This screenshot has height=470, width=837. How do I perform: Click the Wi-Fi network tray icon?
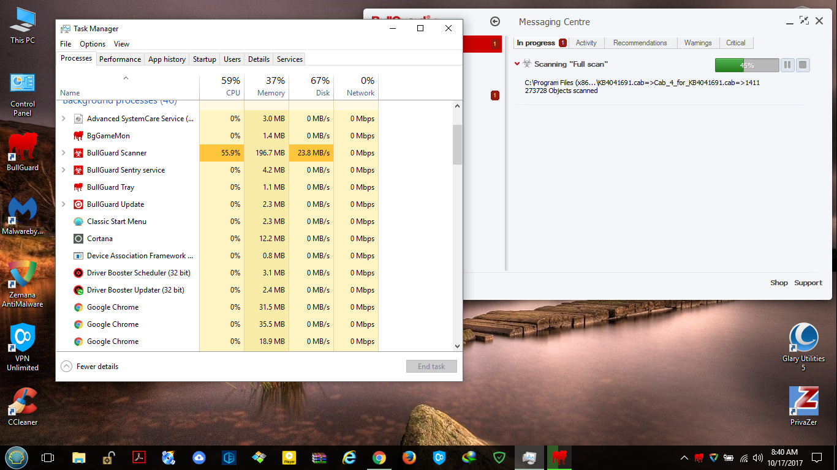pyautogui.click(x=744, y=458)
